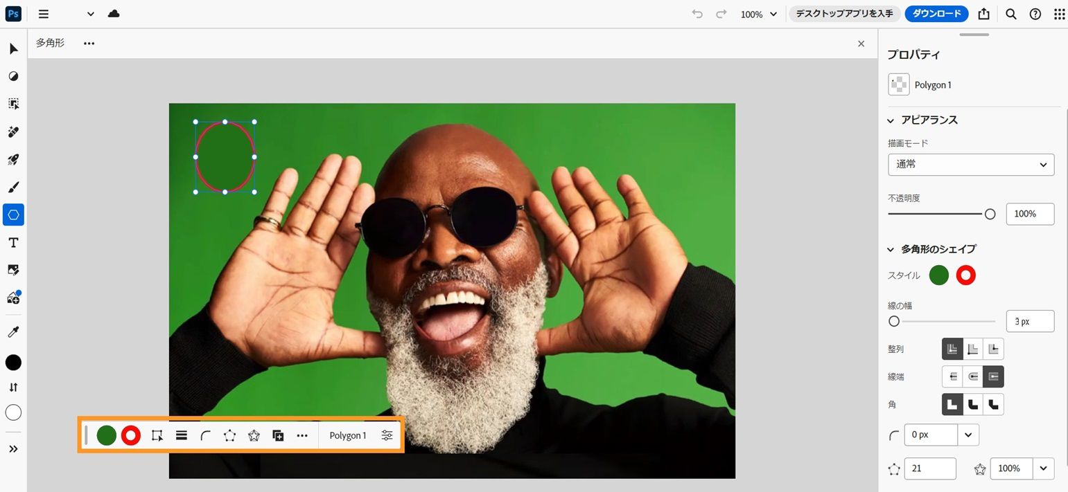The width and height of the screenshot is (1068, 492).
Task: Click the polygon sides input showing 21
Action: pos(930,468)
